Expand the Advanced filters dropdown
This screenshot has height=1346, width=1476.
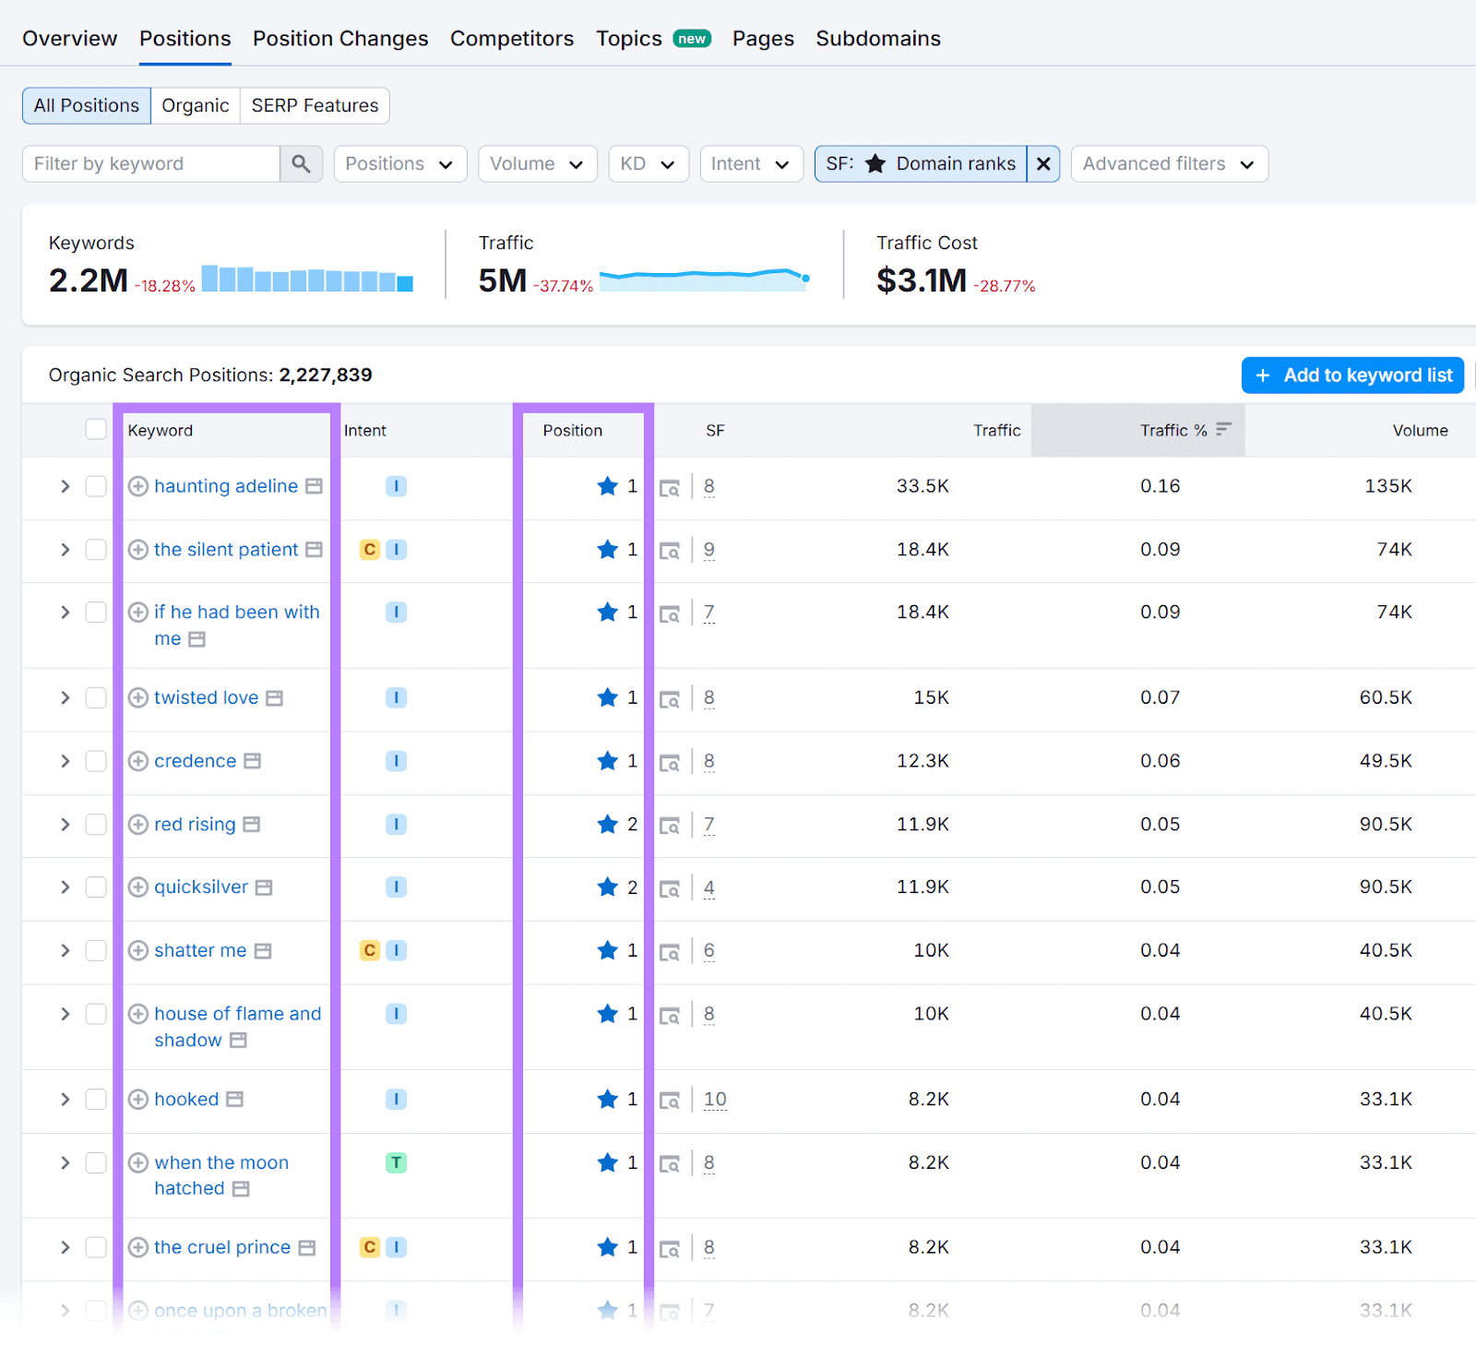[x=1169, y=164]
